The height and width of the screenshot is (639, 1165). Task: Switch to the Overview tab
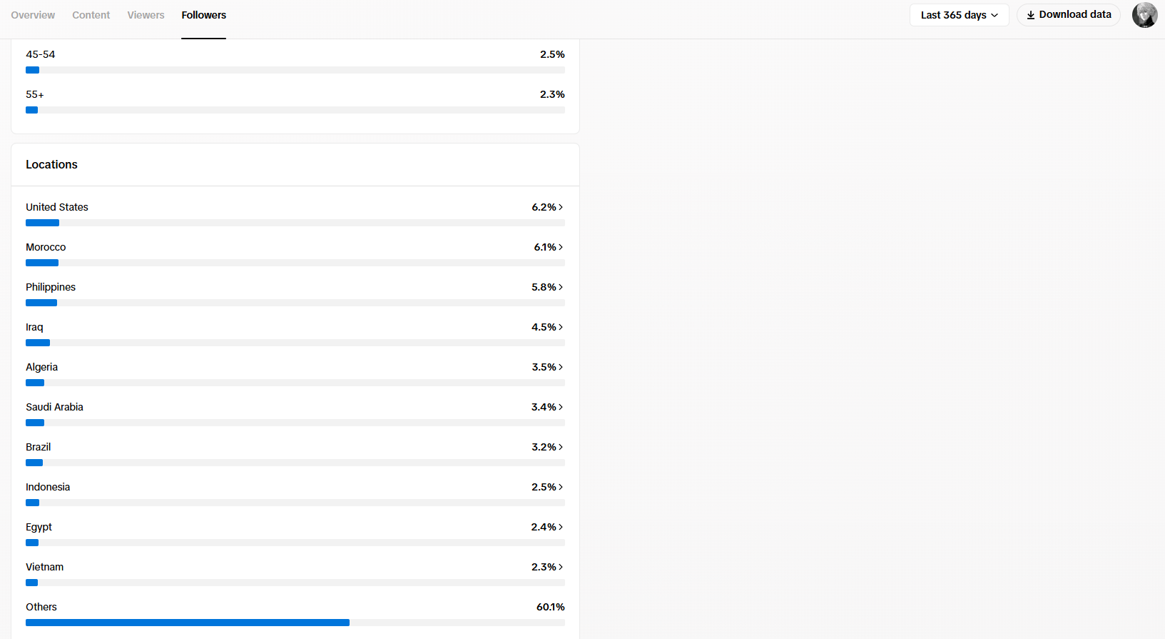tap(33, 15)
